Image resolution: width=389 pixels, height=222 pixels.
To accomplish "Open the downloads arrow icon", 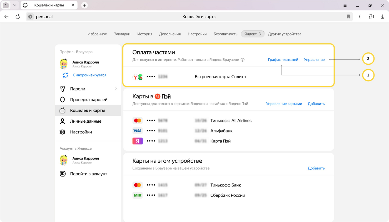I will click(383, 17).
